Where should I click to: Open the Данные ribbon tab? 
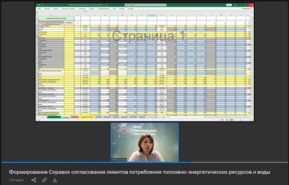coord(92,9)
